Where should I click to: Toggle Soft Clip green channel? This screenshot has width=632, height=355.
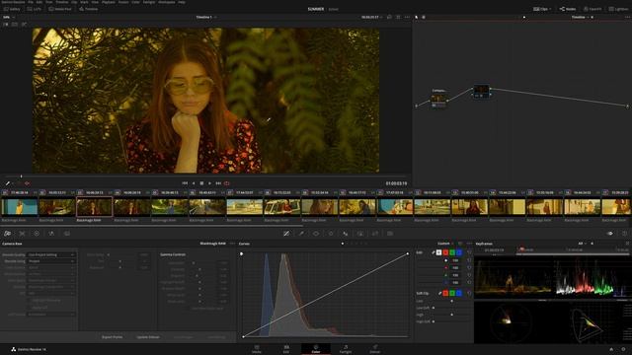tap(452, 294)
